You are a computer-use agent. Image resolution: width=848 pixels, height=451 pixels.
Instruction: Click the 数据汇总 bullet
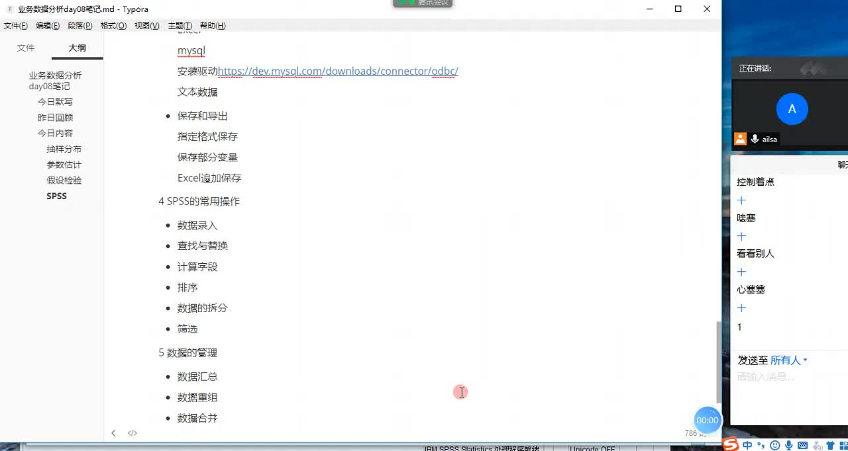coord(197,377)
